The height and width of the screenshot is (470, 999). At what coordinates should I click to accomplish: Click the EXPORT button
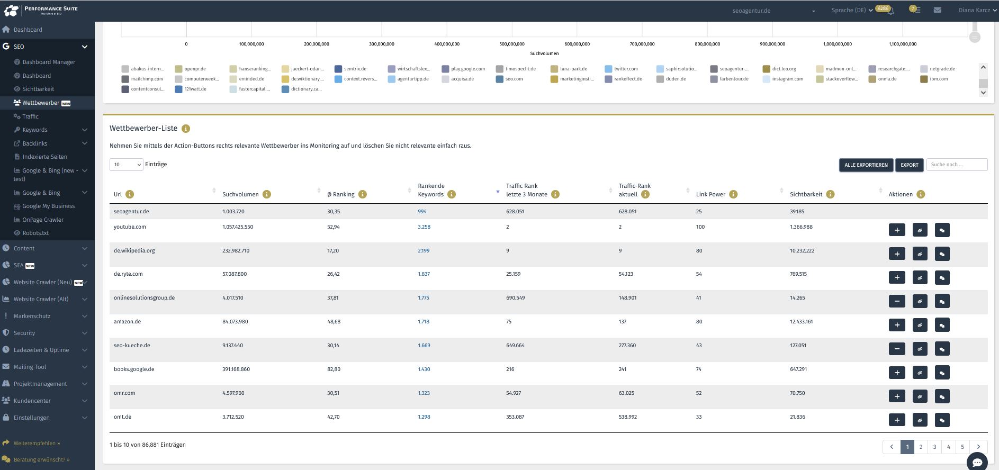(x=910, y=165)
